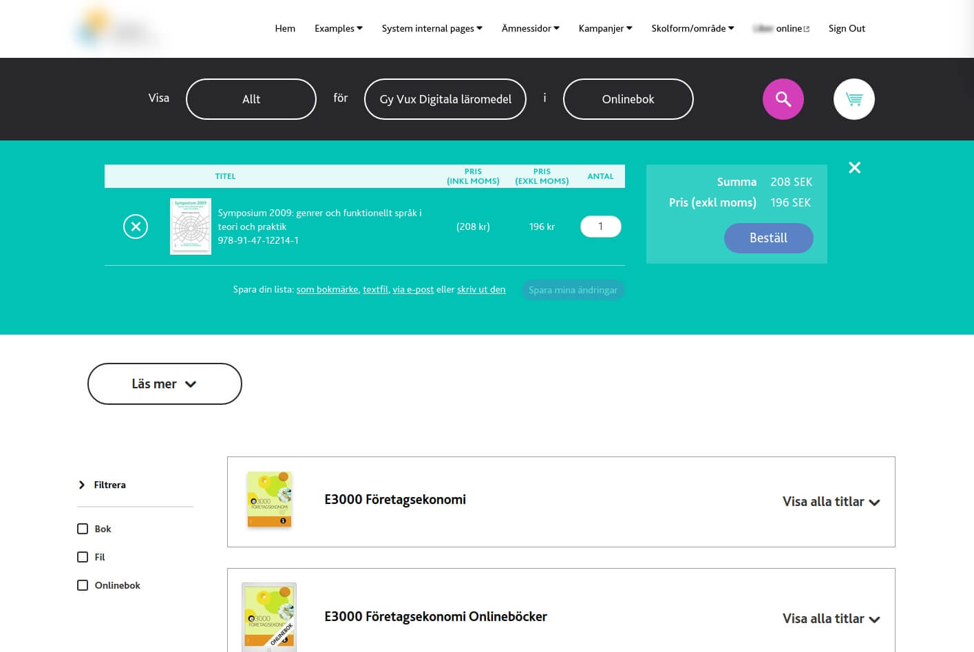Click the ISBN 978-91-47-12214-1 text
Image resolution: width=974 pixels, height=652 pixels.
pos(258,240)
